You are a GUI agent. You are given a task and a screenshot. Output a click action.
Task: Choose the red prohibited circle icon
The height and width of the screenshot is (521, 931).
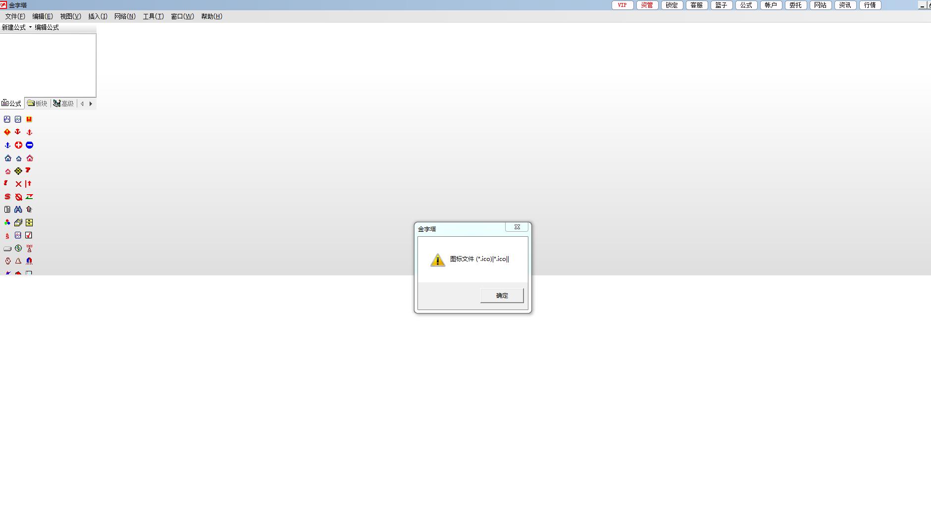coord(18,197)
